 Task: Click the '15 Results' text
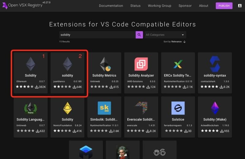tap(64, 42)
